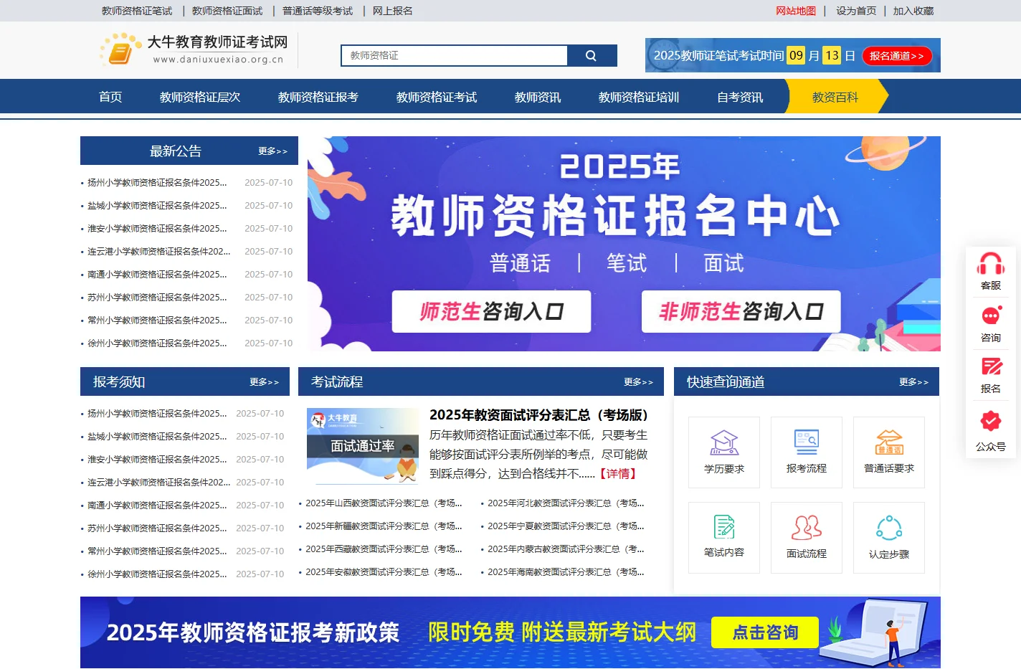Select the highlighted 教资百科 tab
Image resolution: width=1021 pixels, height=669 pixels.
(835, 97)
